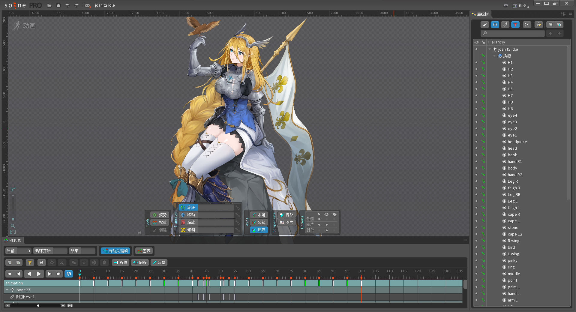Screen dimensions: 576x312
Task: Toggle visibility dot for bird slot
Action: tap(476, 247)
